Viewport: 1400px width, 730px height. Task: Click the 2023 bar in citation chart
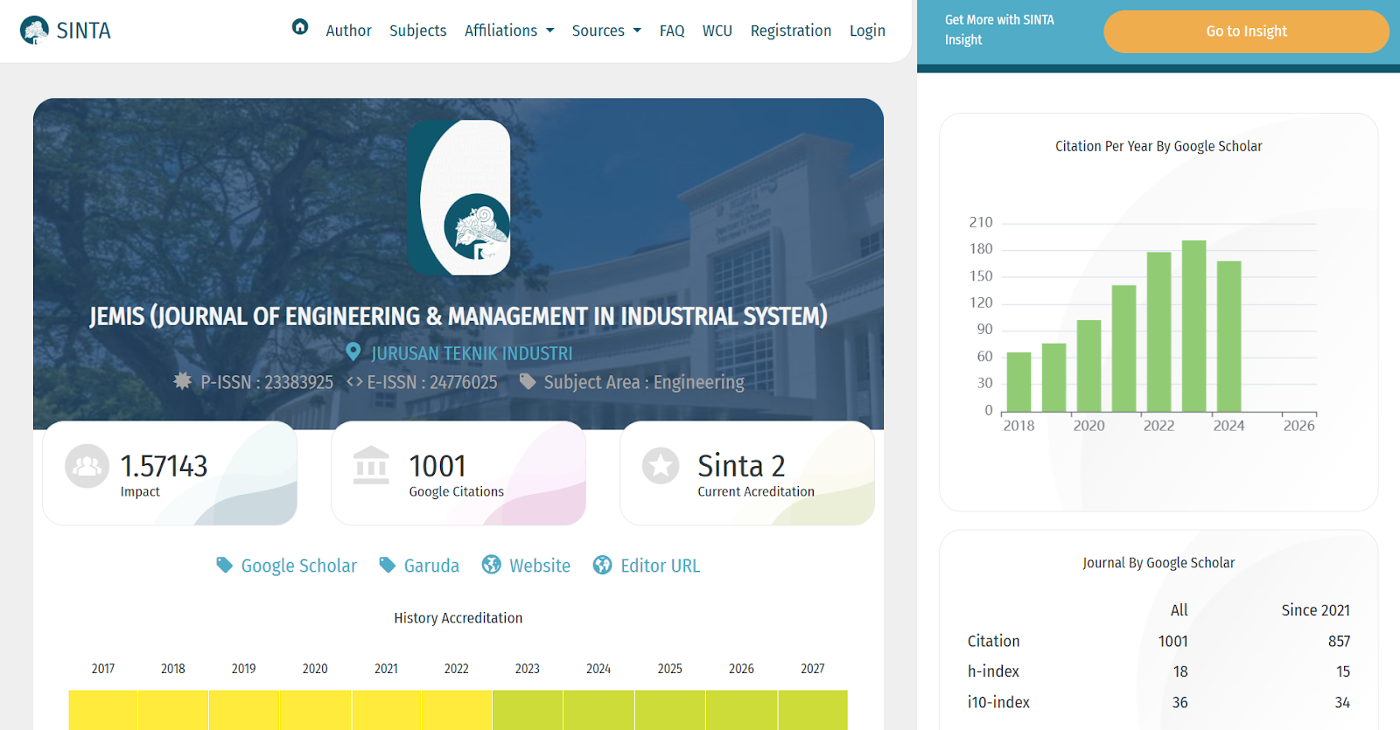tap(1194, 326)
